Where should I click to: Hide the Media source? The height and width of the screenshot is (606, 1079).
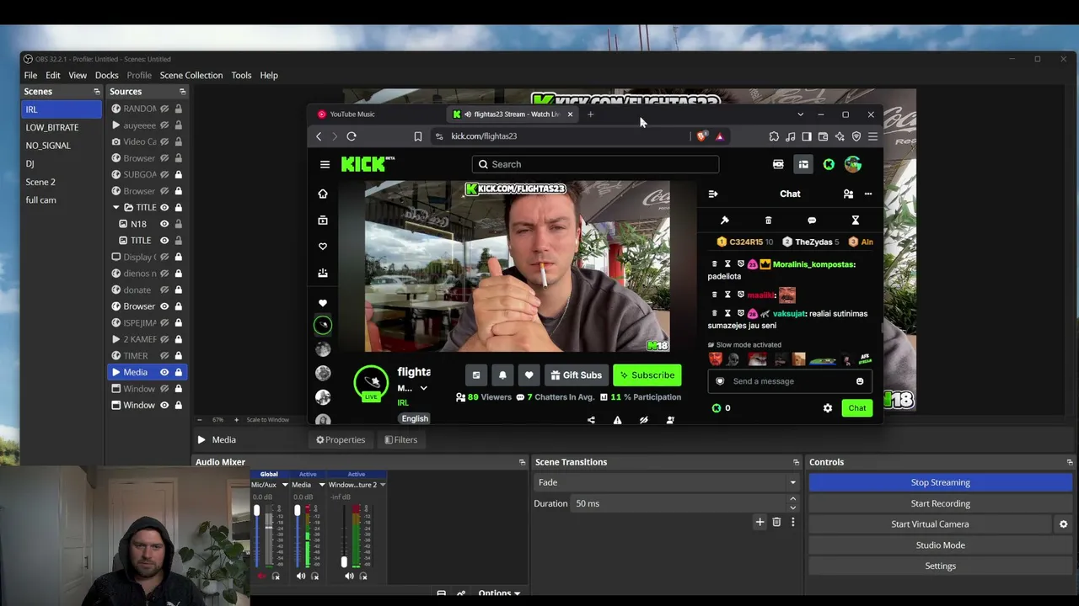164,372
